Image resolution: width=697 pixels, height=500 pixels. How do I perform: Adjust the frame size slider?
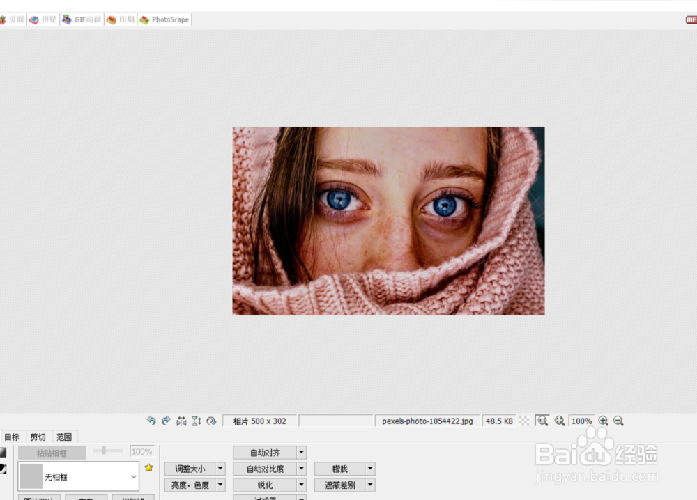(x=108, y=451)
